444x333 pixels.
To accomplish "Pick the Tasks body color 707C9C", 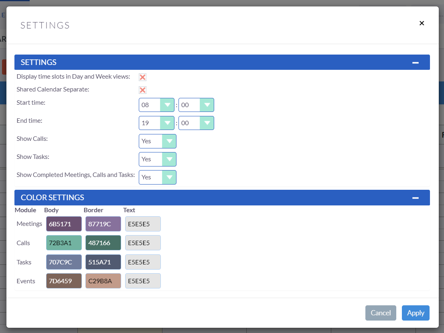I will pyautogui.click(x=64, y=262).
